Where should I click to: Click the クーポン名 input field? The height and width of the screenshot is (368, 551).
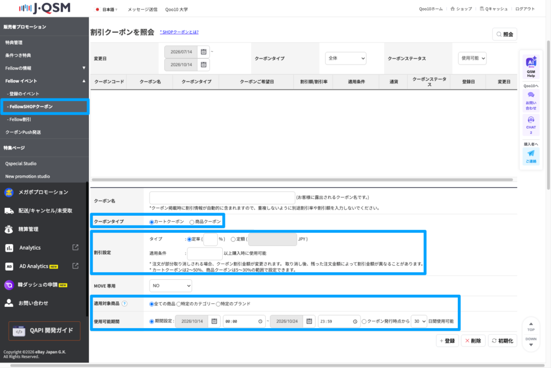pos(222,197)
